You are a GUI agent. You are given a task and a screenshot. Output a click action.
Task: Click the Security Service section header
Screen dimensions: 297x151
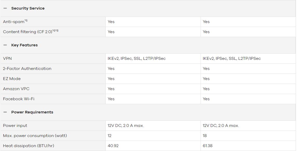pyautogui.click(x=28, y=8)
